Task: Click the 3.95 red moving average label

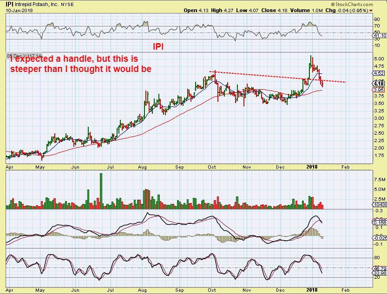Action: point(379,90)
